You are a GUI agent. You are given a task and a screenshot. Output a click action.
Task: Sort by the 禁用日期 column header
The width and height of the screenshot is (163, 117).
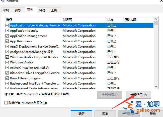pyautogui.click(x=138, y=20)
